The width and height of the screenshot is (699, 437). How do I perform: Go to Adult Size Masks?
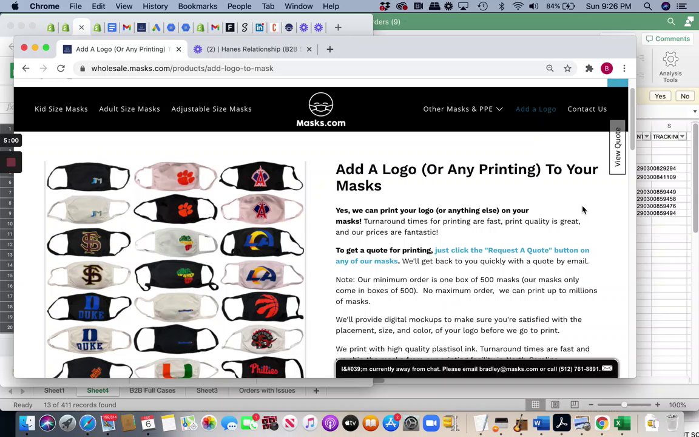[129, 109]
